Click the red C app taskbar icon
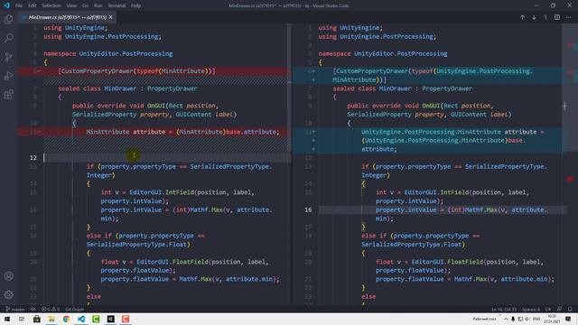 tap(126, 319)
